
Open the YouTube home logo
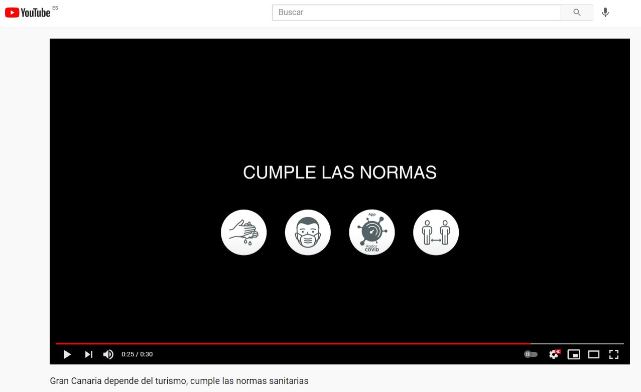click(x=28, y=13)
